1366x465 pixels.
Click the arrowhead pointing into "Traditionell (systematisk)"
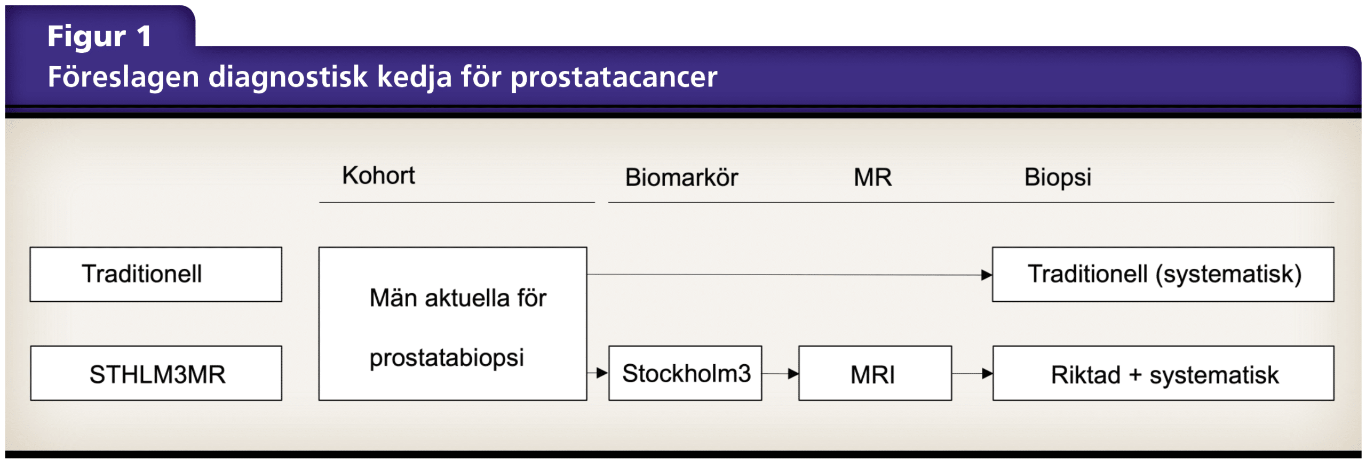coord(987,275)
